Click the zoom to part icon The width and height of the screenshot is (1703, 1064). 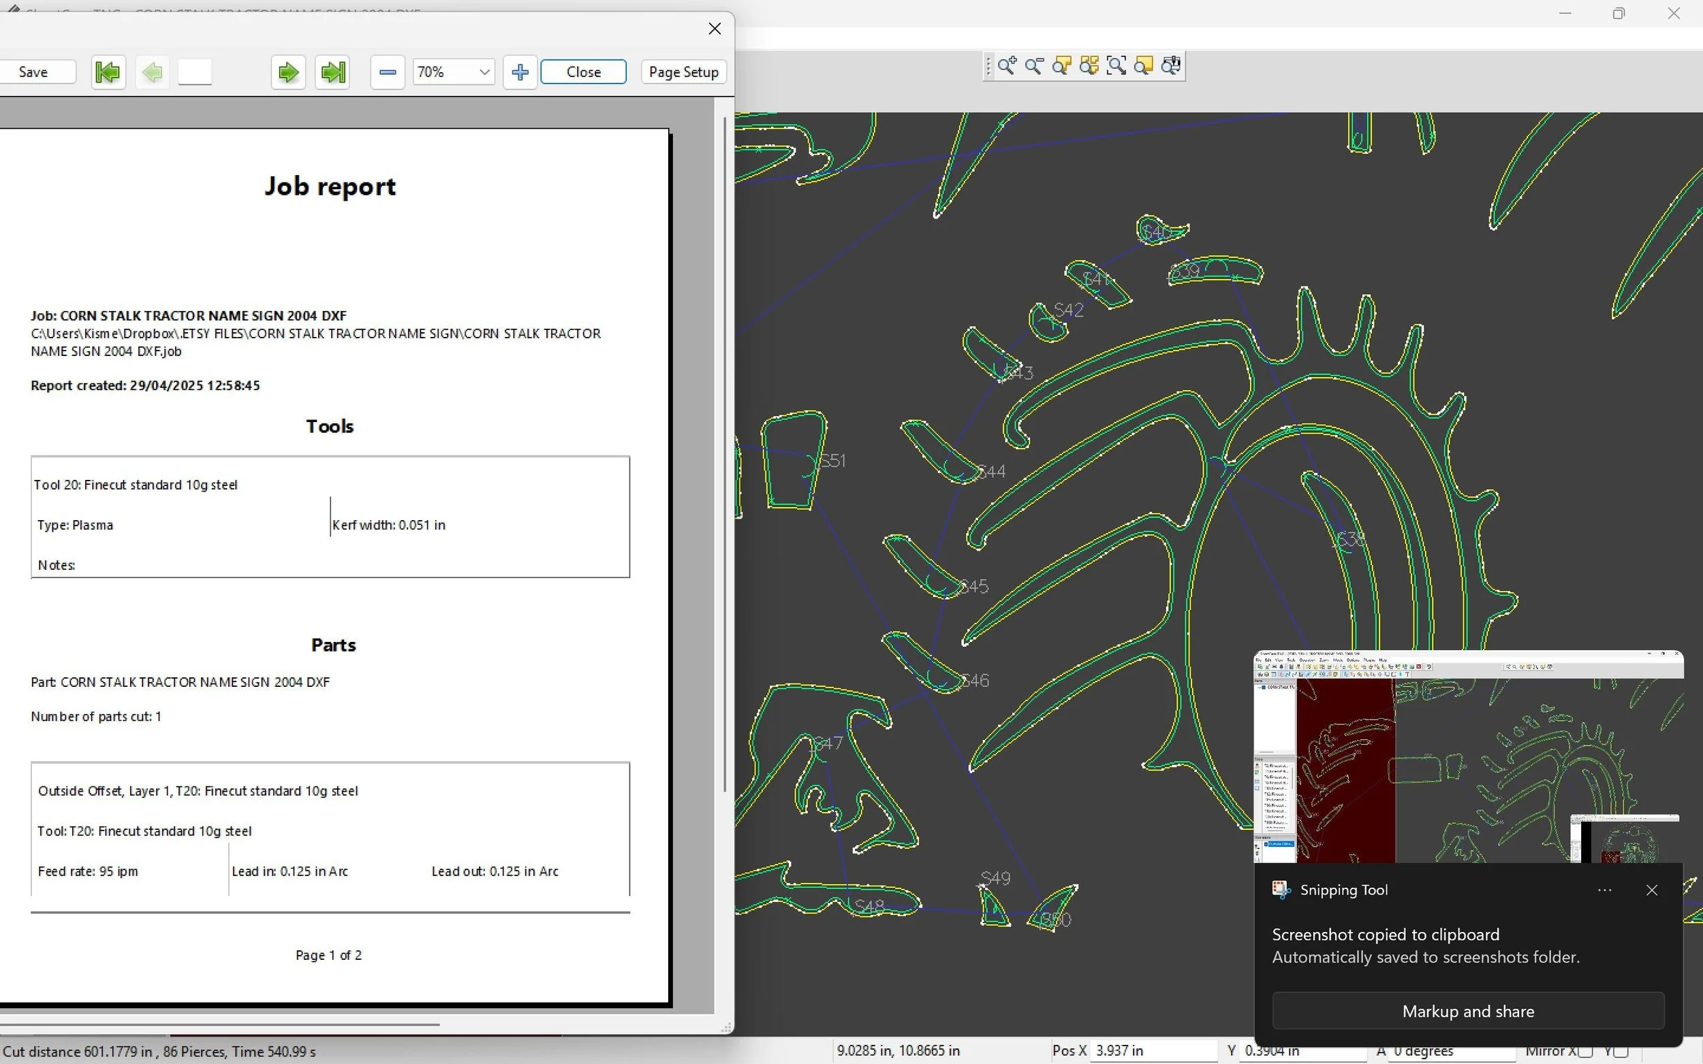coord(1061,66)
